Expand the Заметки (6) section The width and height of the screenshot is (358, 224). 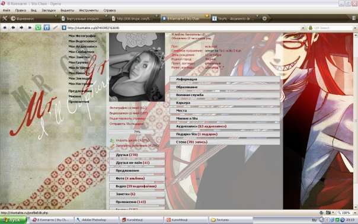(137, 194)
